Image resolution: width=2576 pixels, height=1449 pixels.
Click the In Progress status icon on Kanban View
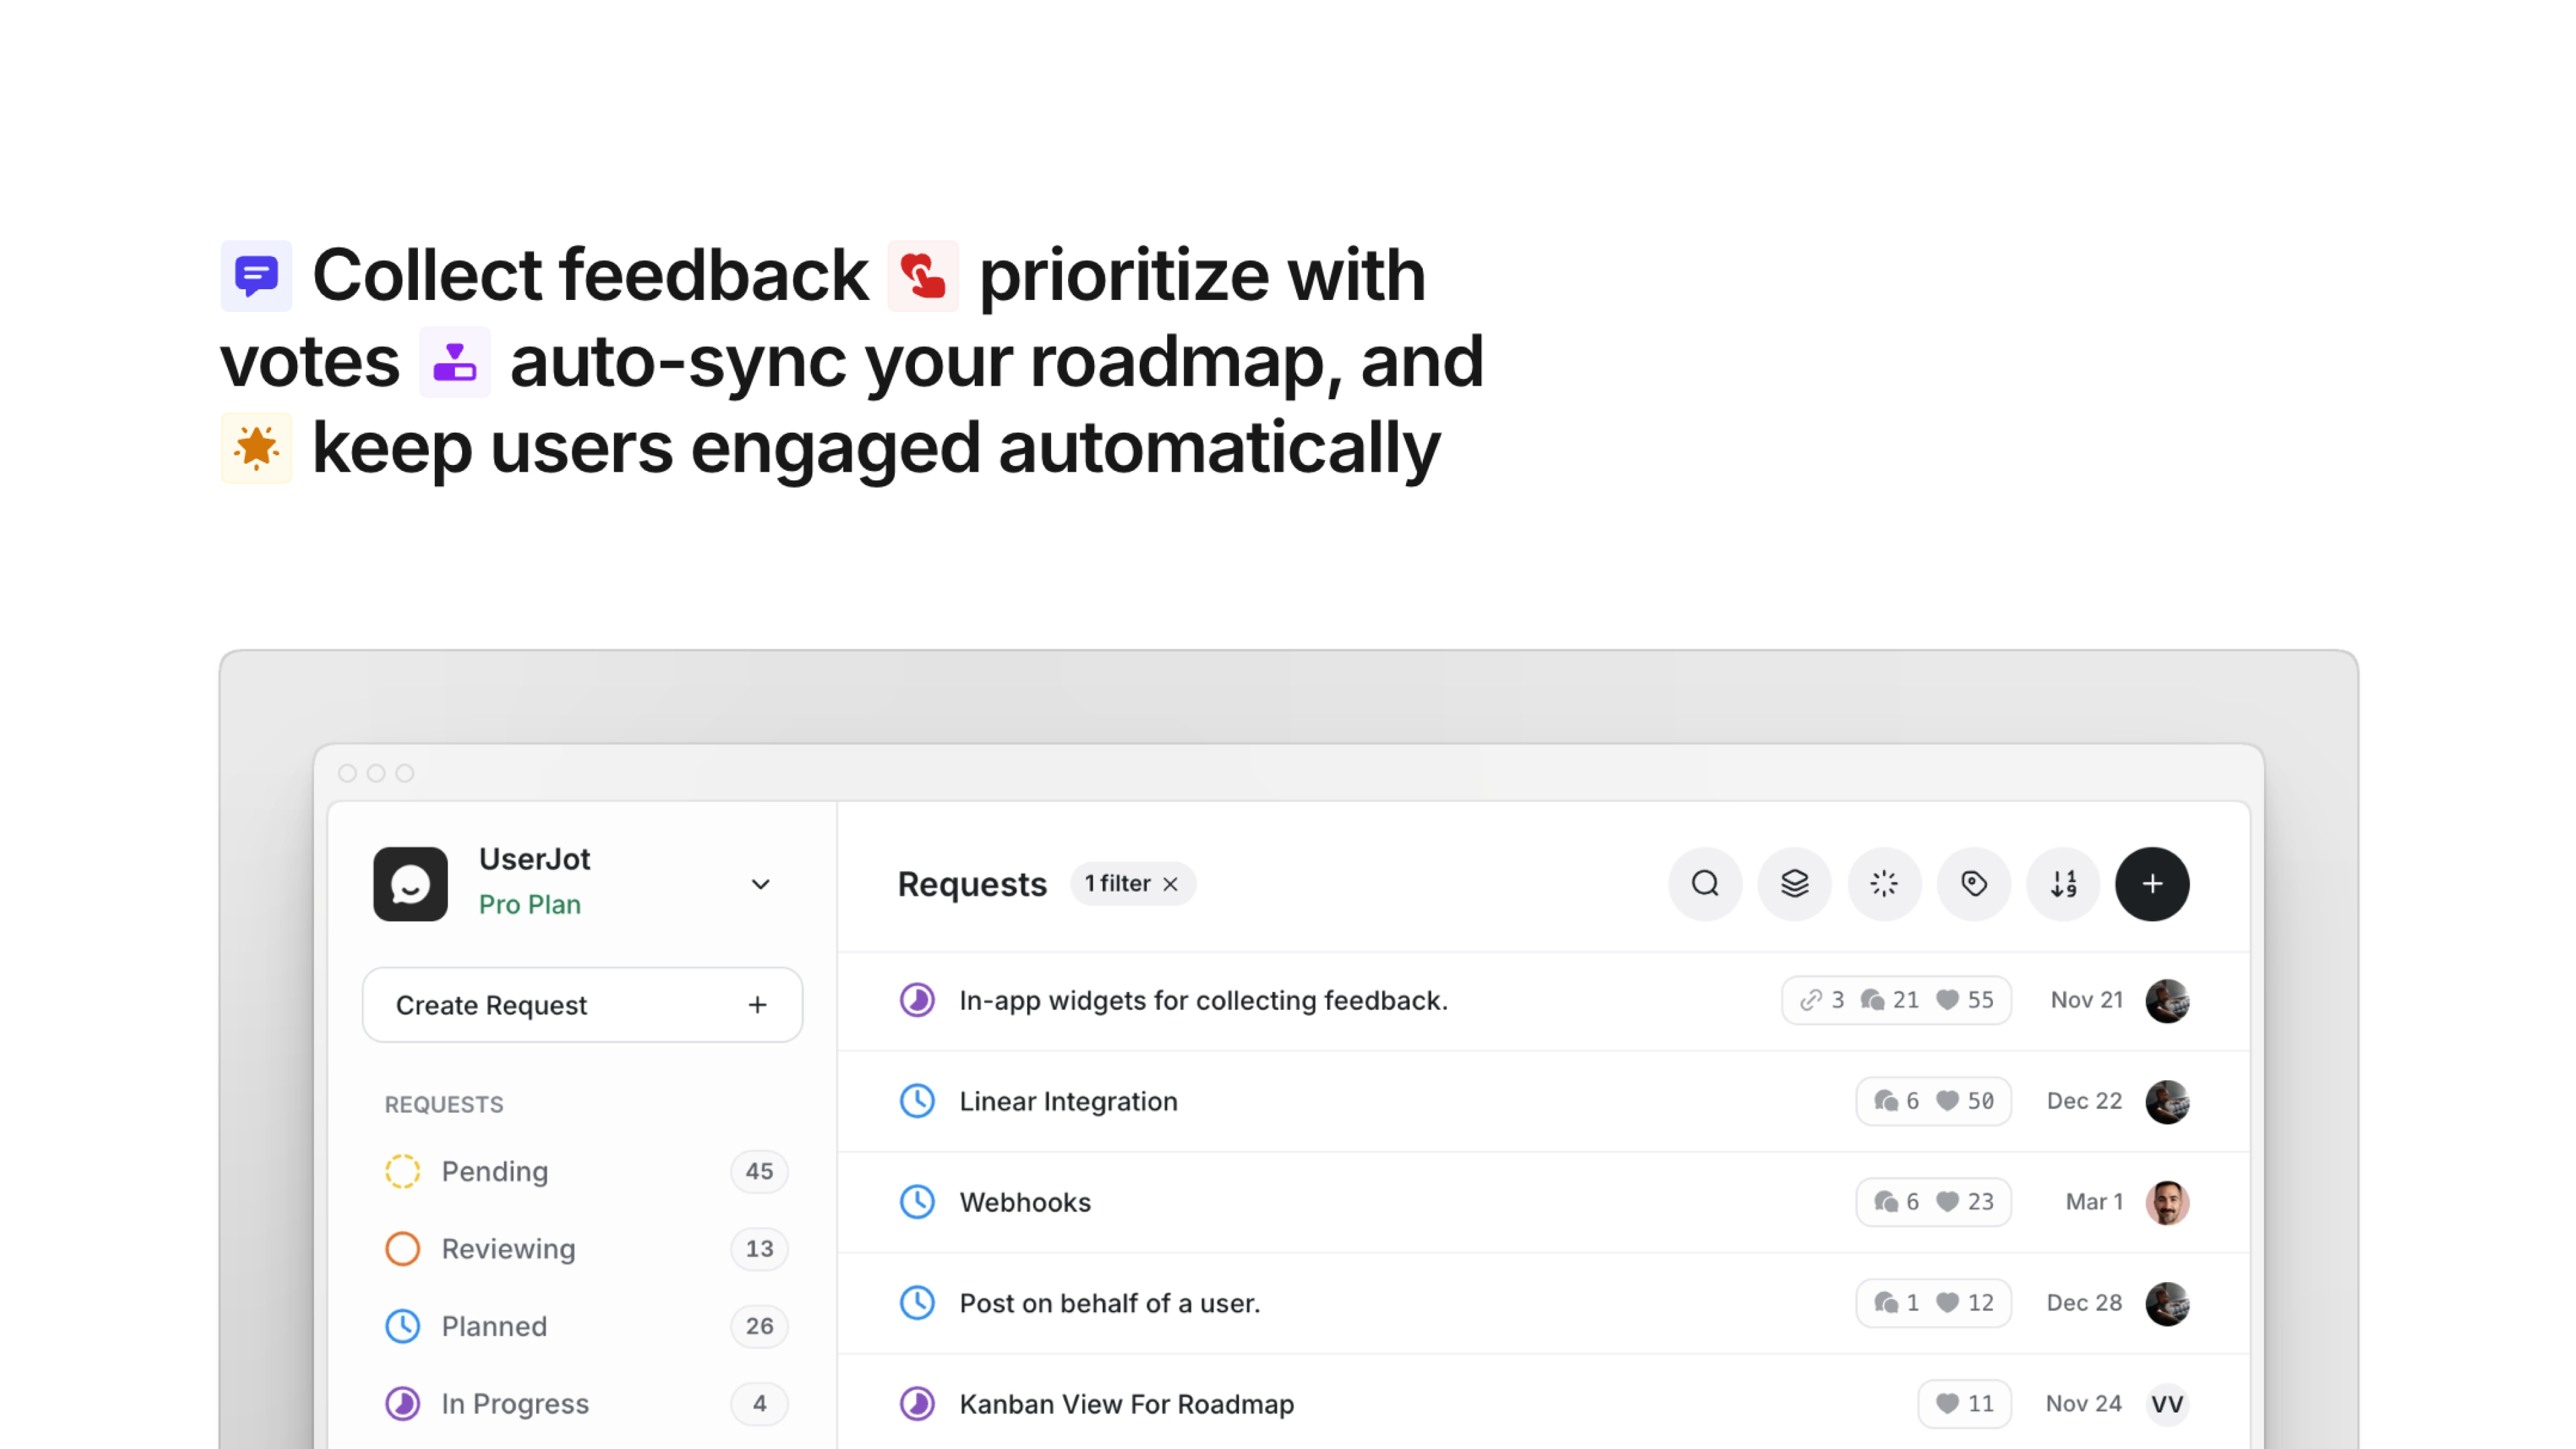click(x=917, y=1404)
